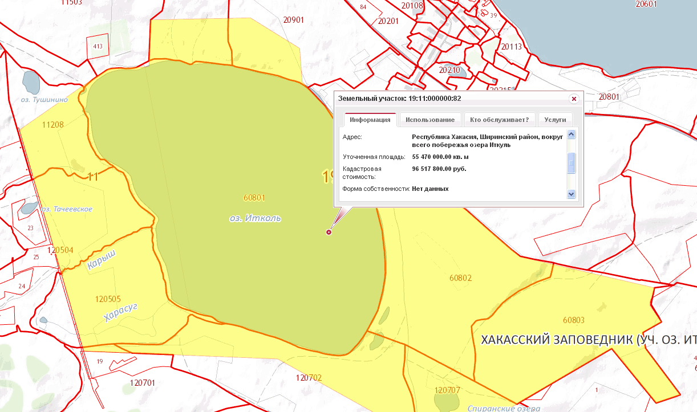The width and height of the screenshot is (697, 412).
Task: Close the land parcel info popup
Action: click(574, 99)
